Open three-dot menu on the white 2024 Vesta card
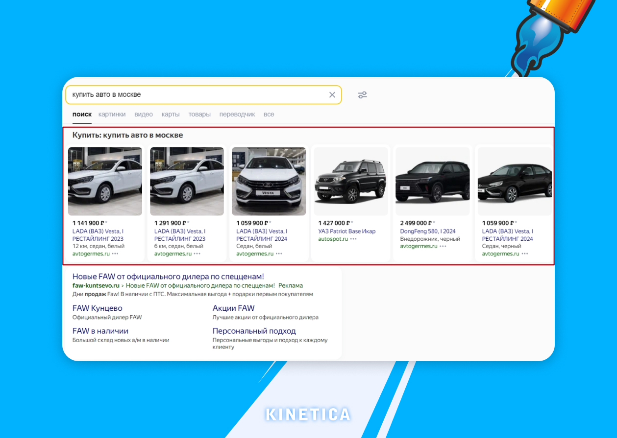The image size is (617, 438). coord(279,254)
